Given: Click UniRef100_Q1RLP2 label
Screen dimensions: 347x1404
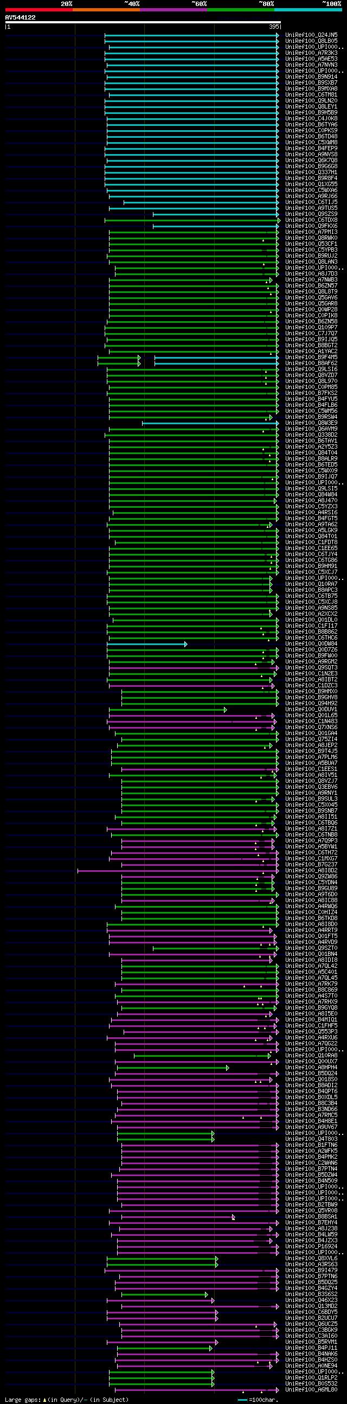Looking at the screenshot, I should tap(311, 1378).
